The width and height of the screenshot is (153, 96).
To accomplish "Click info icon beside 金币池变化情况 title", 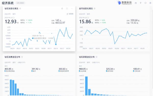I will (x=94, y=8).
